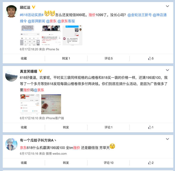Open 有一个瓜娃子叫方块A's anime avatar
The height and width of the screenshot is (171, 175).
pos(11,144)
